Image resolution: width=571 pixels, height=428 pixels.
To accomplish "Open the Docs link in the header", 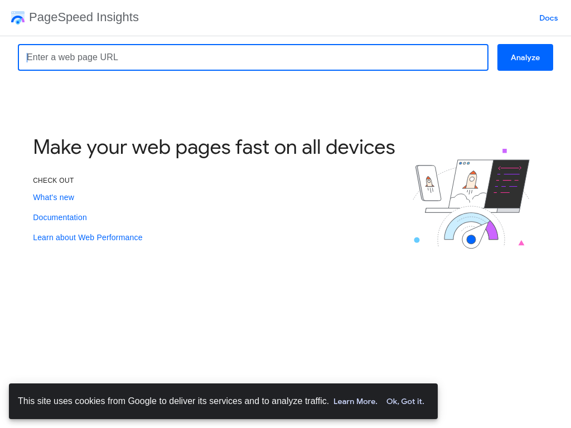I will 549,18.
